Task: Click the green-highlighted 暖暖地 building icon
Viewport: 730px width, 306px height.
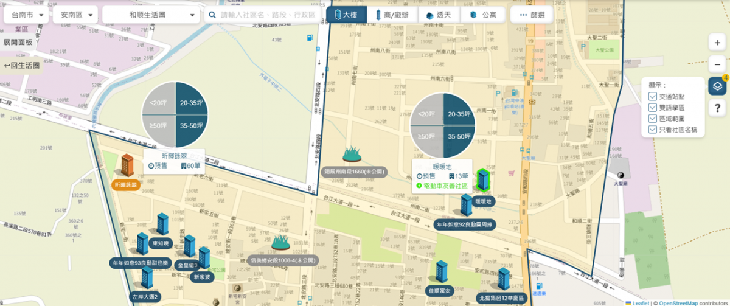Action: pyautogui.click(x=483, y=179)
